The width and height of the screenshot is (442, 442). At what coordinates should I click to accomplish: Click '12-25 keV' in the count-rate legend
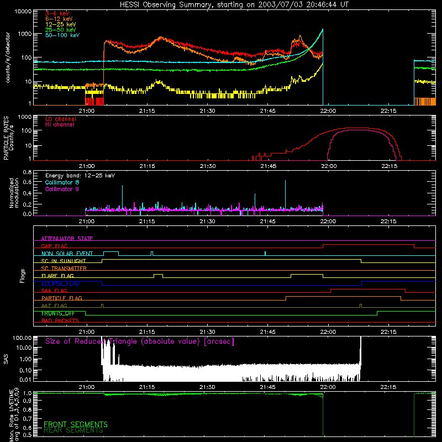(x=60, y=24)
